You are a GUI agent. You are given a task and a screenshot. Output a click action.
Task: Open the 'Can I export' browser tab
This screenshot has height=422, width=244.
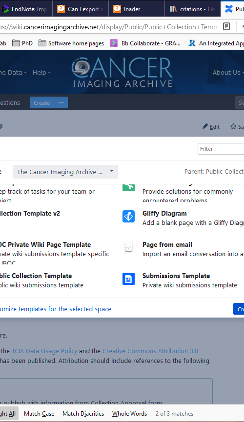pos(80,9)
